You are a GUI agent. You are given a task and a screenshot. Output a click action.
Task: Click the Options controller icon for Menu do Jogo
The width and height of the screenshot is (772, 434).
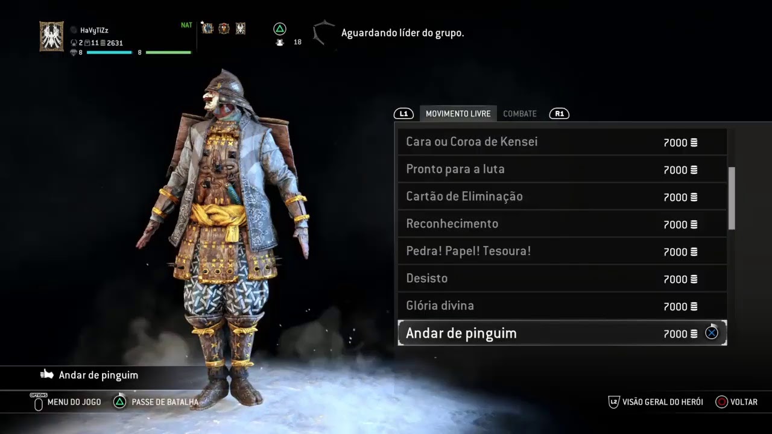[x=39, y=402]
